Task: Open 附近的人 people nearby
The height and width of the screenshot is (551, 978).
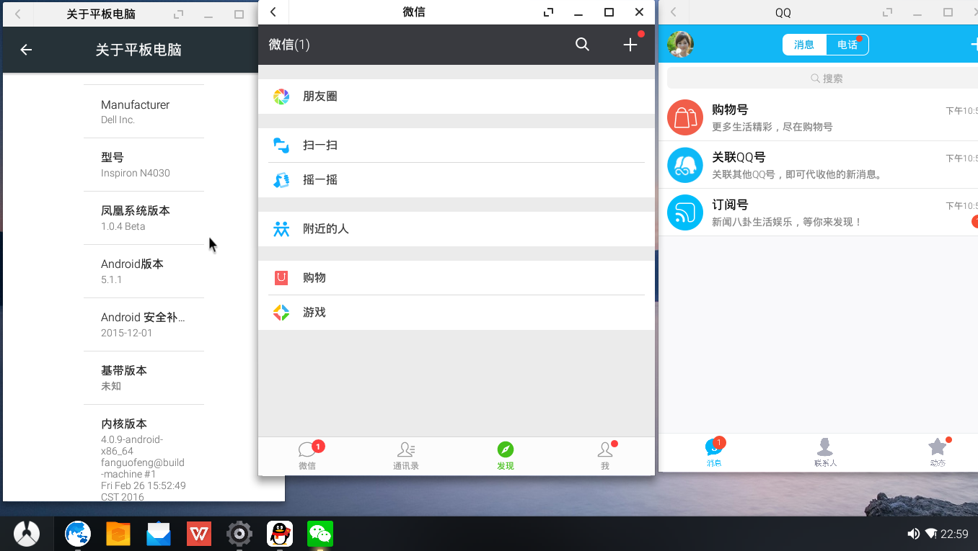Action: [x=457, y=229]
